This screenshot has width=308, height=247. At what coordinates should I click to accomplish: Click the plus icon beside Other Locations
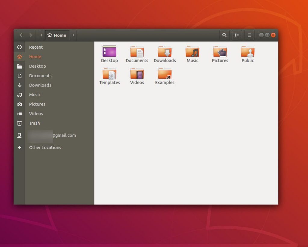pos(20,148)
